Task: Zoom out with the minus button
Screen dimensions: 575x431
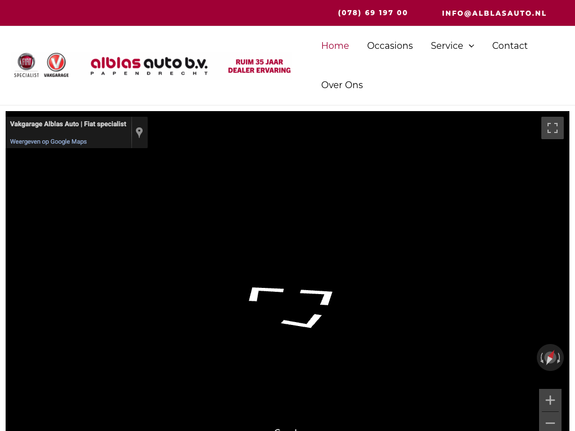Action: pos(550,422)
